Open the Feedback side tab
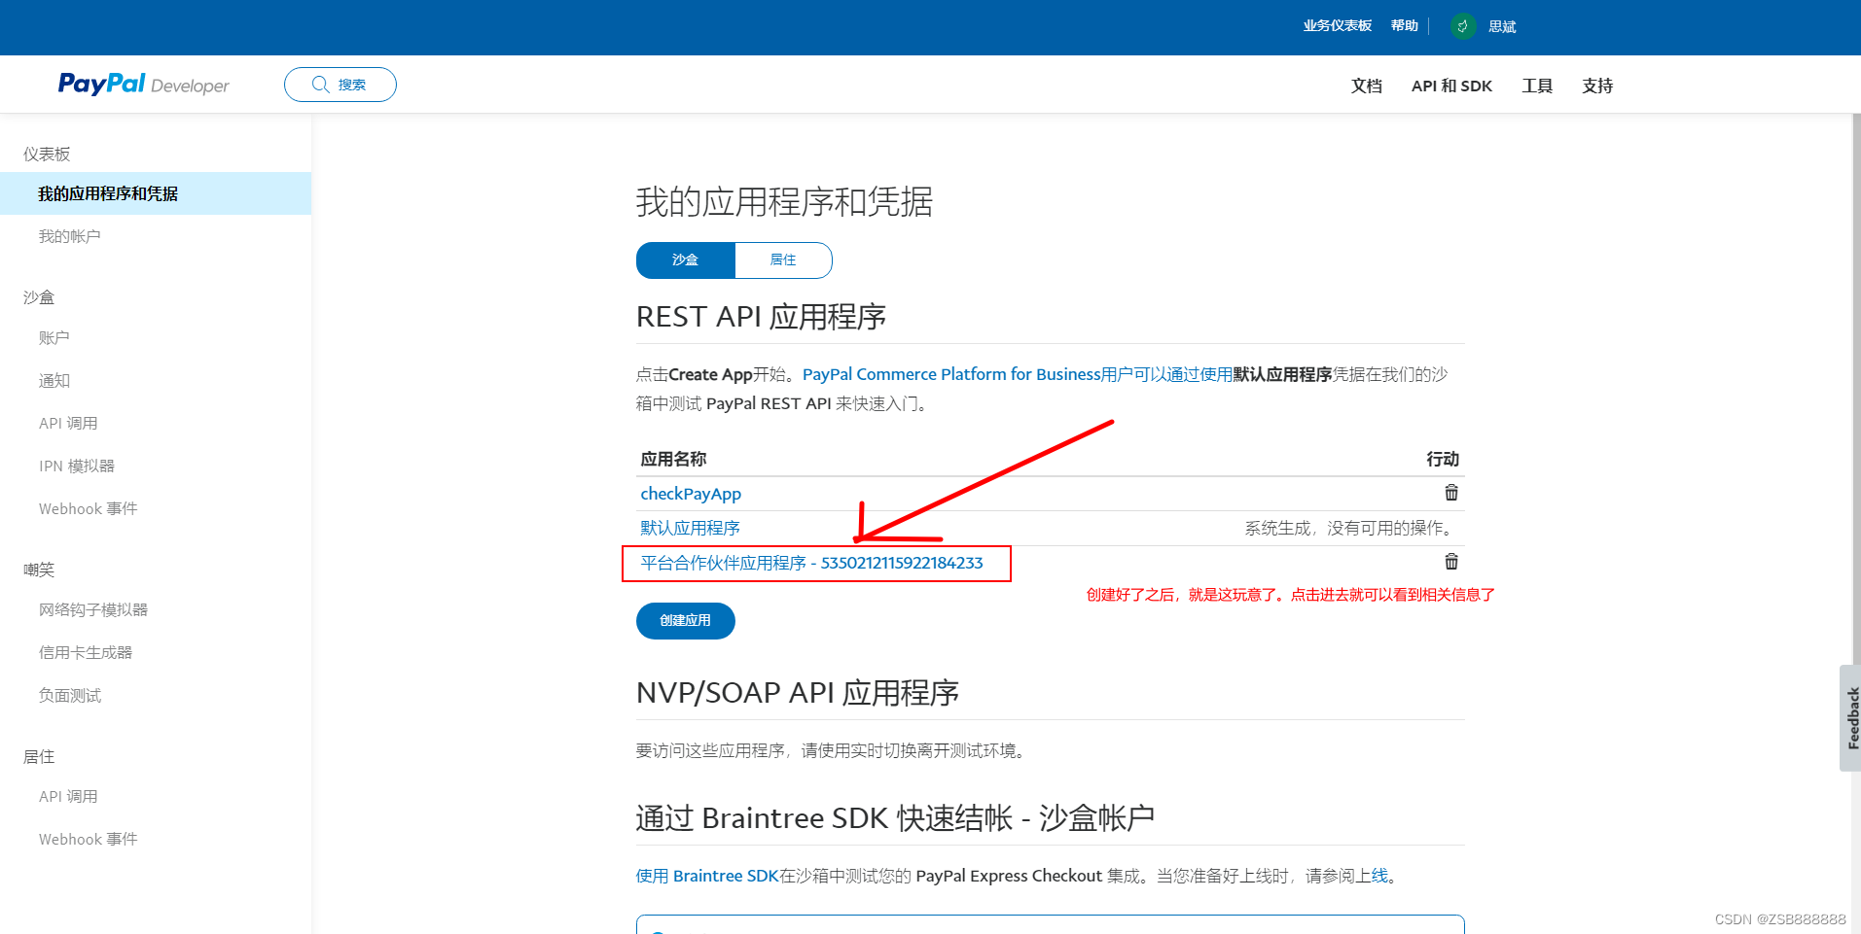Viewport: 1861px width, 934px height. coord(1850,718)
